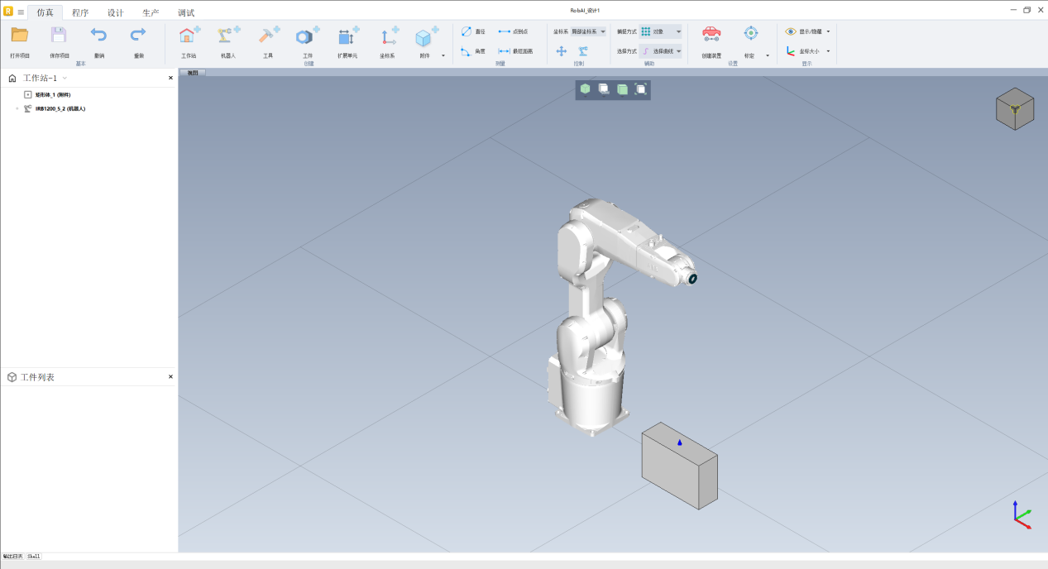Open the 调试 ribbon tab
1048x569 pixels.
(186, 12)
